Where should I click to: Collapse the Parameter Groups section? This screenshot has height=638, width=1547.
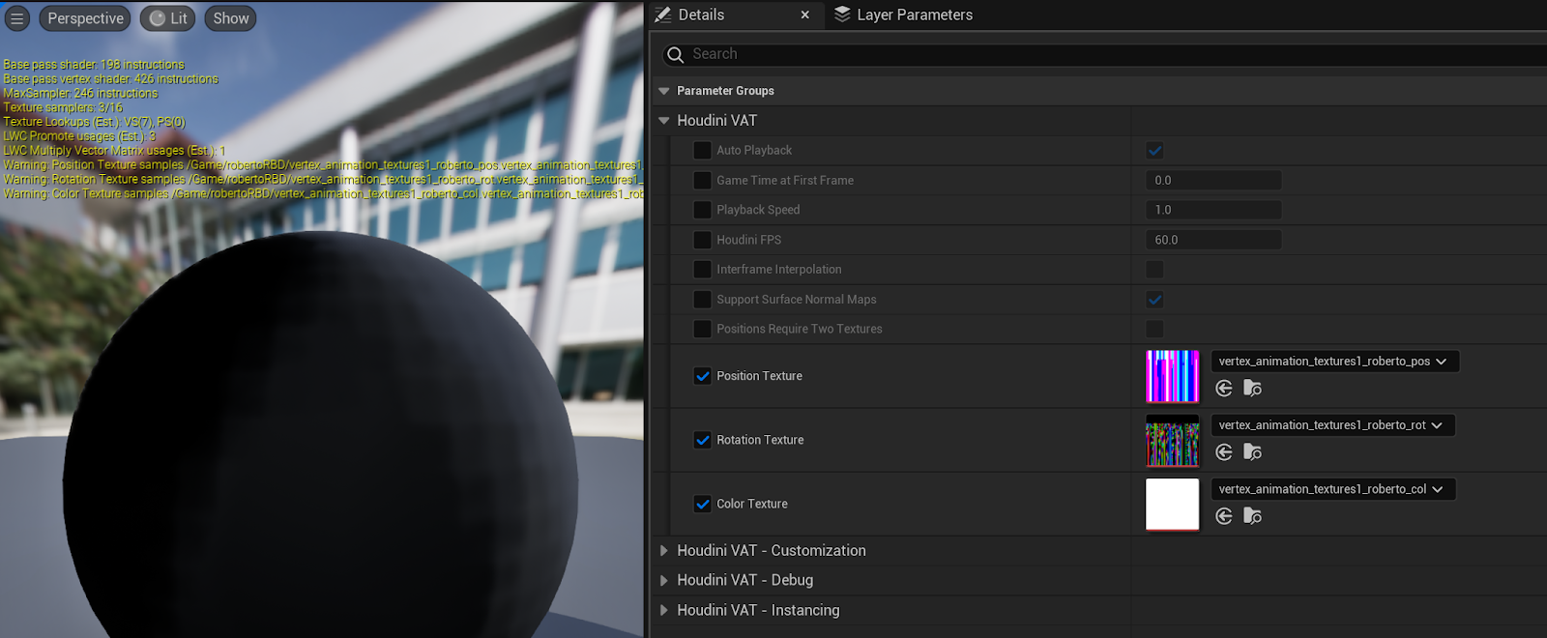pos(664,91)
